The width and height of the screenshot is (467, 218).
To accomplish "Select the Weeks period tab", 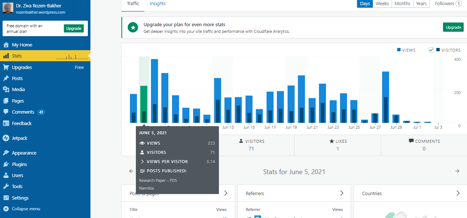I will tap(382, 4).
